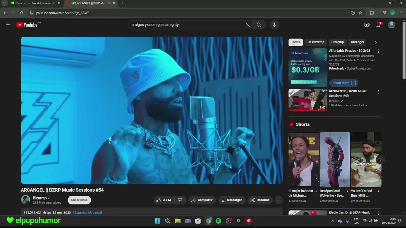Open Epic Games Launcher from the taskbar
406x228 pixels.
(x=239, y=221)
